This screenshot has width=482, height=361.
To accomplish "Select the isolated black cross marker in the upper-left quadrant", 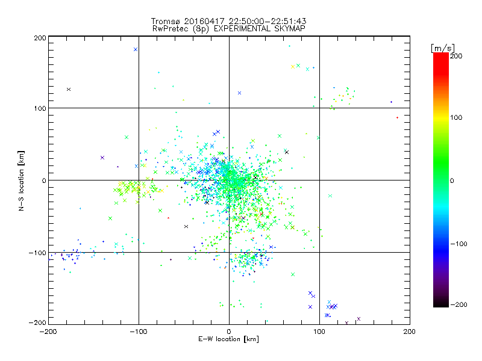I will click(x=69, y=89).
